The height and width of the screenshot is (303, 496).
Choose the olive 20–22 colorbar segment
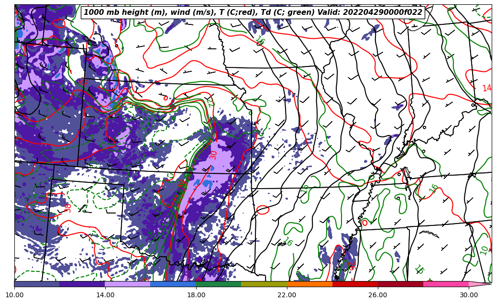pos(264,284)
